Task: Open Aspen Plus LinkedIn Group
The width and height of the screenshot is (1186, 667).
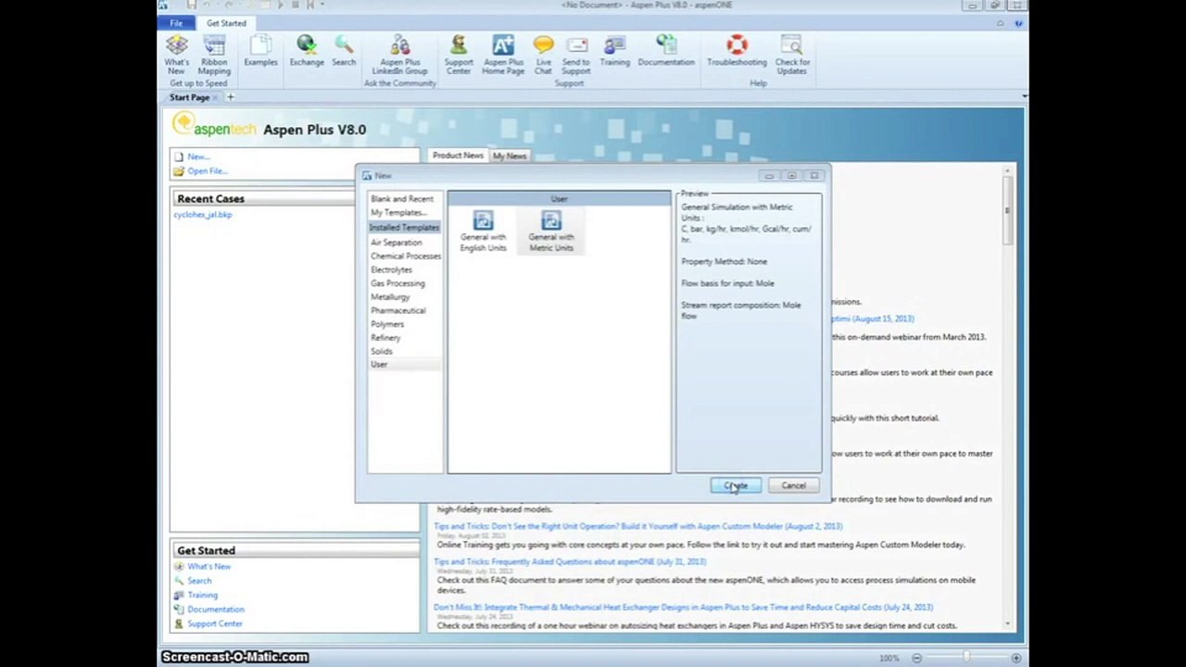Action: [400, 55]
